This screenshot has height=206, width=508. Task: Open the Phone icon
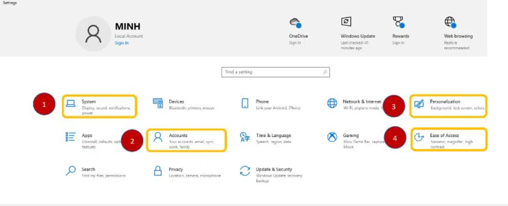point(245,103)
